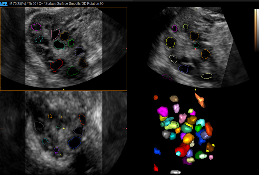Click the white 3D volume at bottom of render

pyautogui.click(x=175, y=172)
